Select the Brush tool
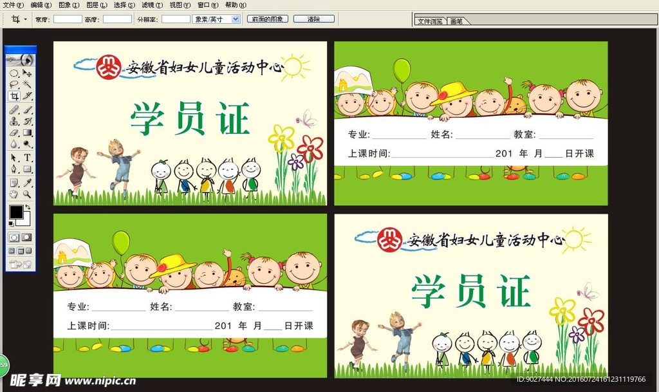 click(28, 109)
